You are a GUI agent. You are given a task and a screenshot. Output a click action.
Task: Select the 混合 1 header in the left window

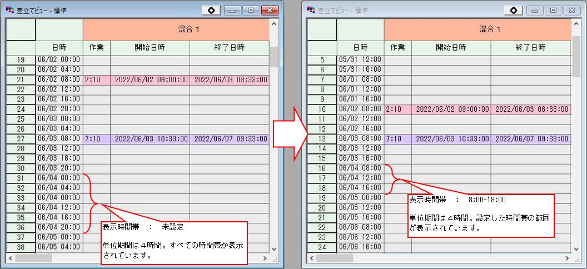pyautogui.click(x=176, y=29)
